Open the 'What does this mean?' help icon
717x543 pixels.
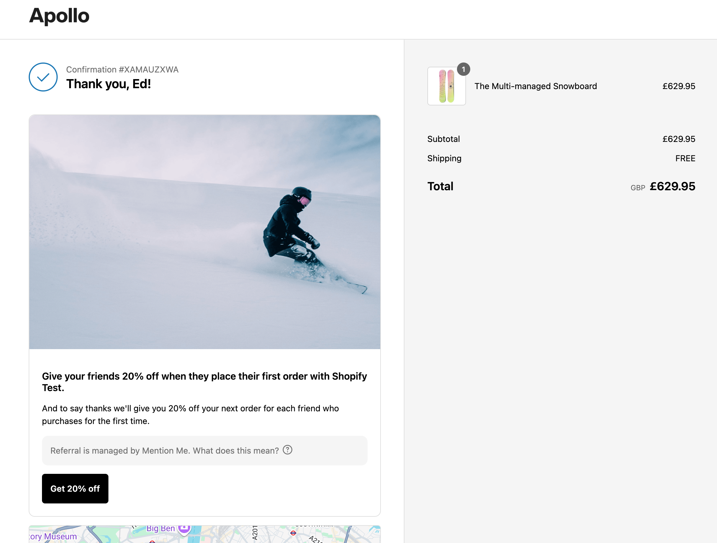[287, 450]
